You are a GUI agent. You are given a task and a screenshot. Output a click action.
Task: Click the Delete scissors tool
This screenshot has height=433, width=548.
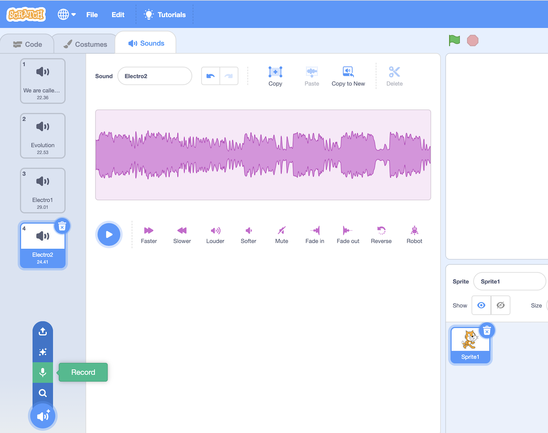pos(395,76)
